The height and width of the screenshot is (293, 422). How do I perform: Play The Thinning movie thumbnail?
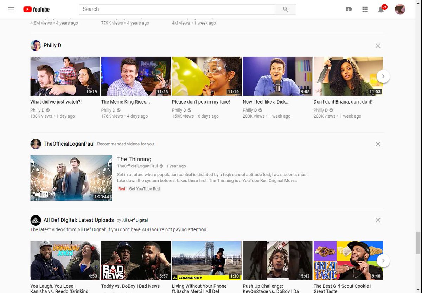pyautogui.click(x=71, y=178)
